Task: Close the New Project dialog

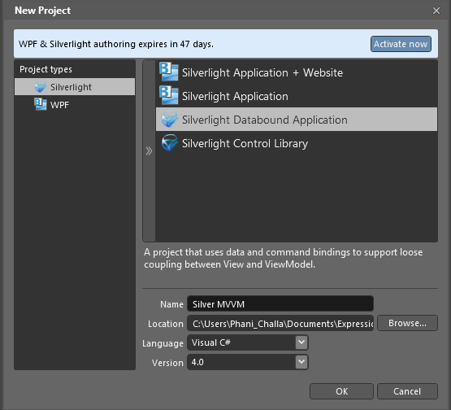Action: (x=436, y=11)
